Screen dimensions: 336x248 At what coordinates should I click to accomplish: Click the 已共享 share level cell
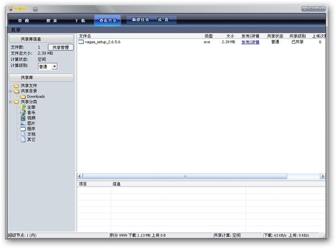point(297,42)
